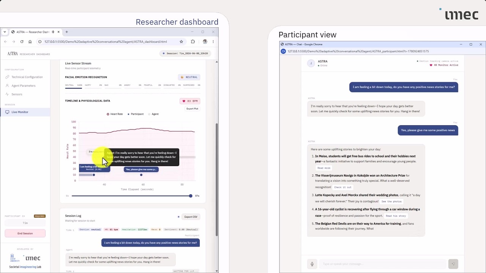The height and width of the screenshot is (273, 486).
Task: End the current session
Action: [25, 234]
